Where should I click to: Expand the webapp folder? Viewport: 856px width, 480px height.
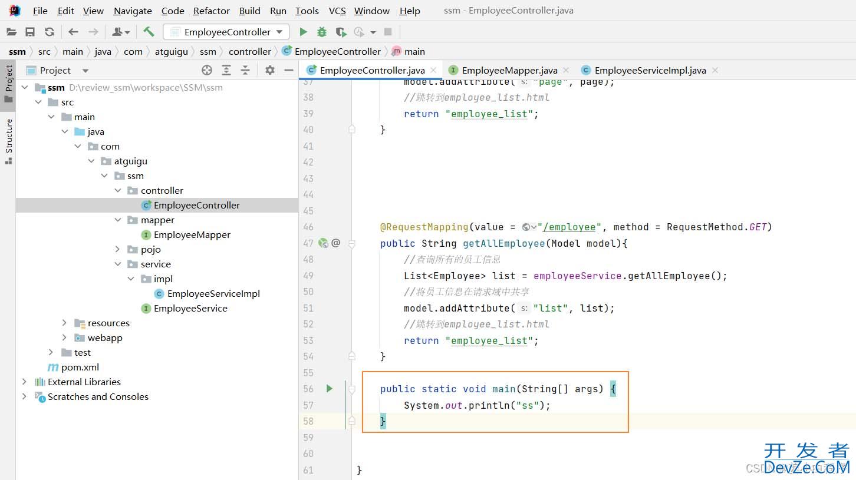coord(65,337)
